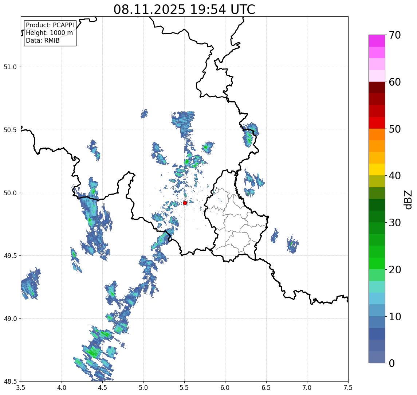Click the colorbar tick label 40
Screen dimensions: 417x395
pos(395,176)
